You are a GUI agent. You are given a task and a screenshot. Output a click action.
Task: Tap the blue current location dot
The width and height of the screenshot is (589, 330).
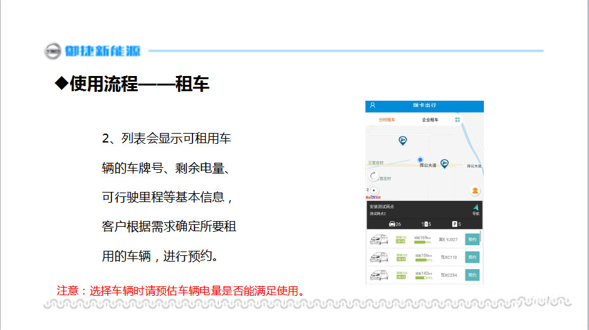[421, 160]
